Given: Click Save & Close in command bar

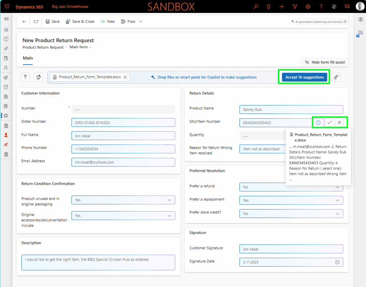Looking at the screenshot, I should (80, 21).
